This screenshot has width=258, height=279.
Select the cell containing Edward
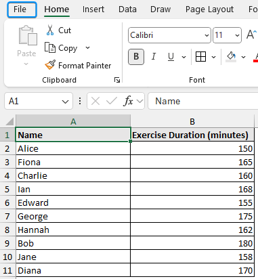click(x=73, y=202)
